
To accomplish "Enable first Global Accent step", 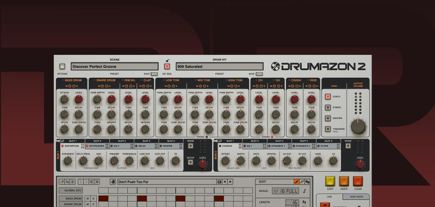I will pyautogui.click(x=103, y=191).
